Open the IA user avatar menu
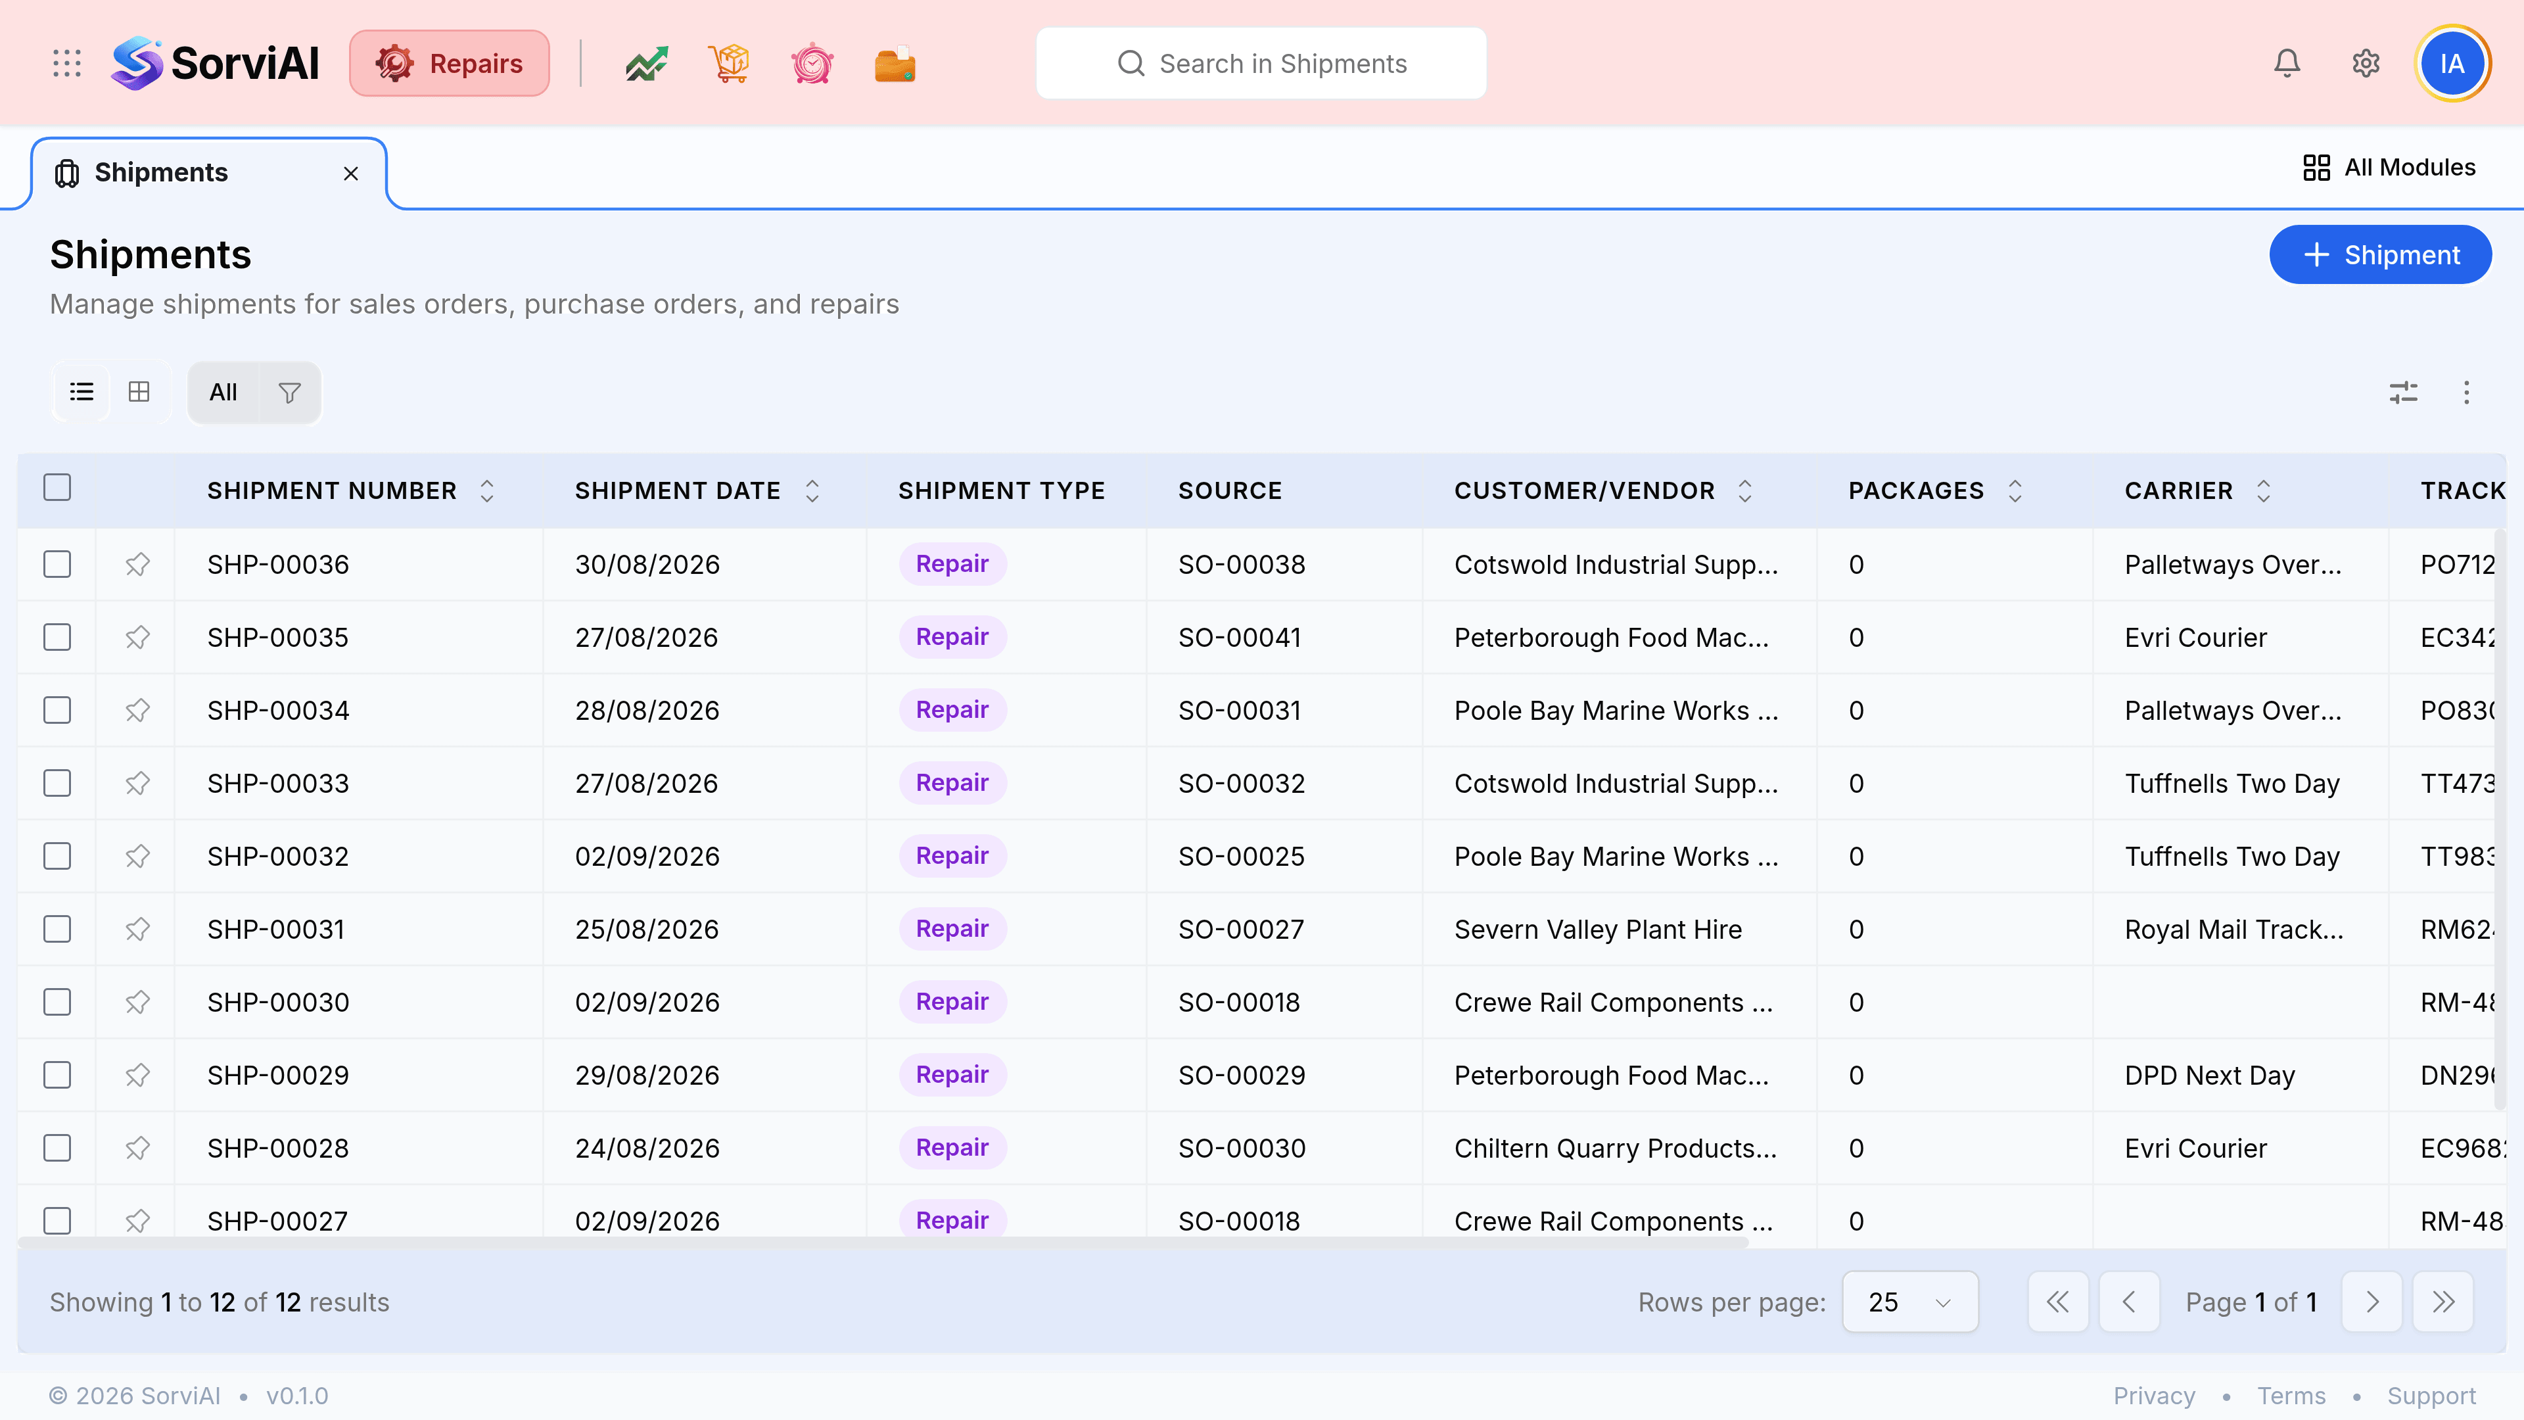This screenshot has height=1420, width=2524. coord(2452,64)
